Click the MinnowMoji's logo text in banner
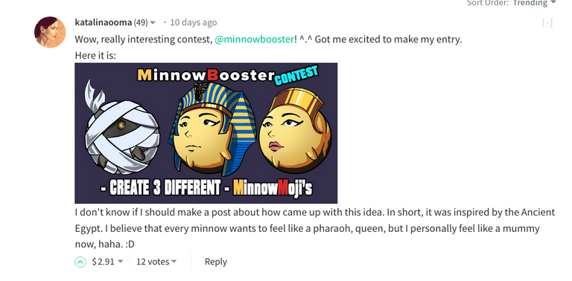572x281 pixels. point(273,189)
